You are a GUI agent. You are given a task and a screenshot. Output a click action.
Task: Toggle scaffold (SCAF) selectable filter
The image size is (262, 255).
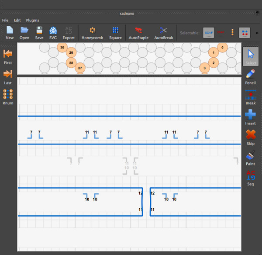tap(209, 32)
